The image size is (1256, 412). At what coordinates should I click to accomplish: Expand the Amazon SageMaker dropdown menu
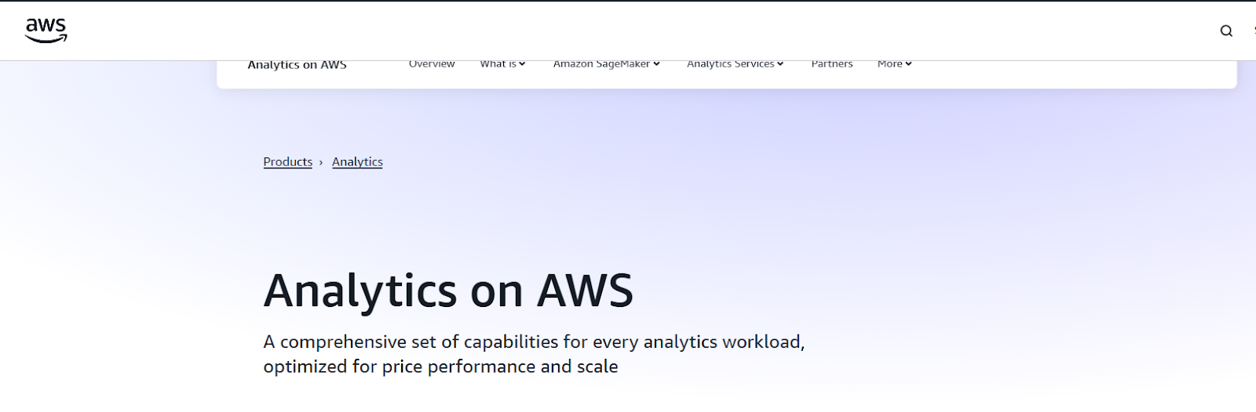pyautogui.click(x=602, y=64)
